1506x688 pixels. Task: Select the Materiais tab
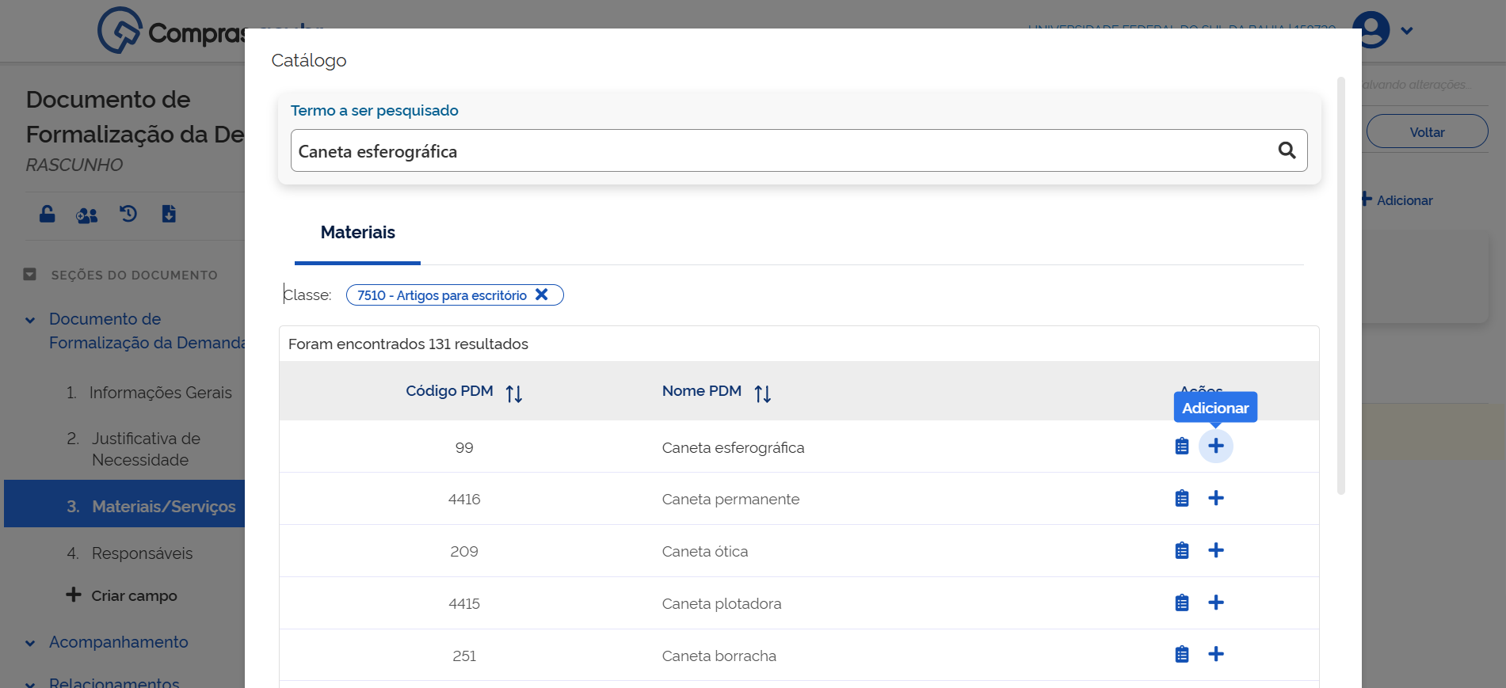(x=357, y=233)
